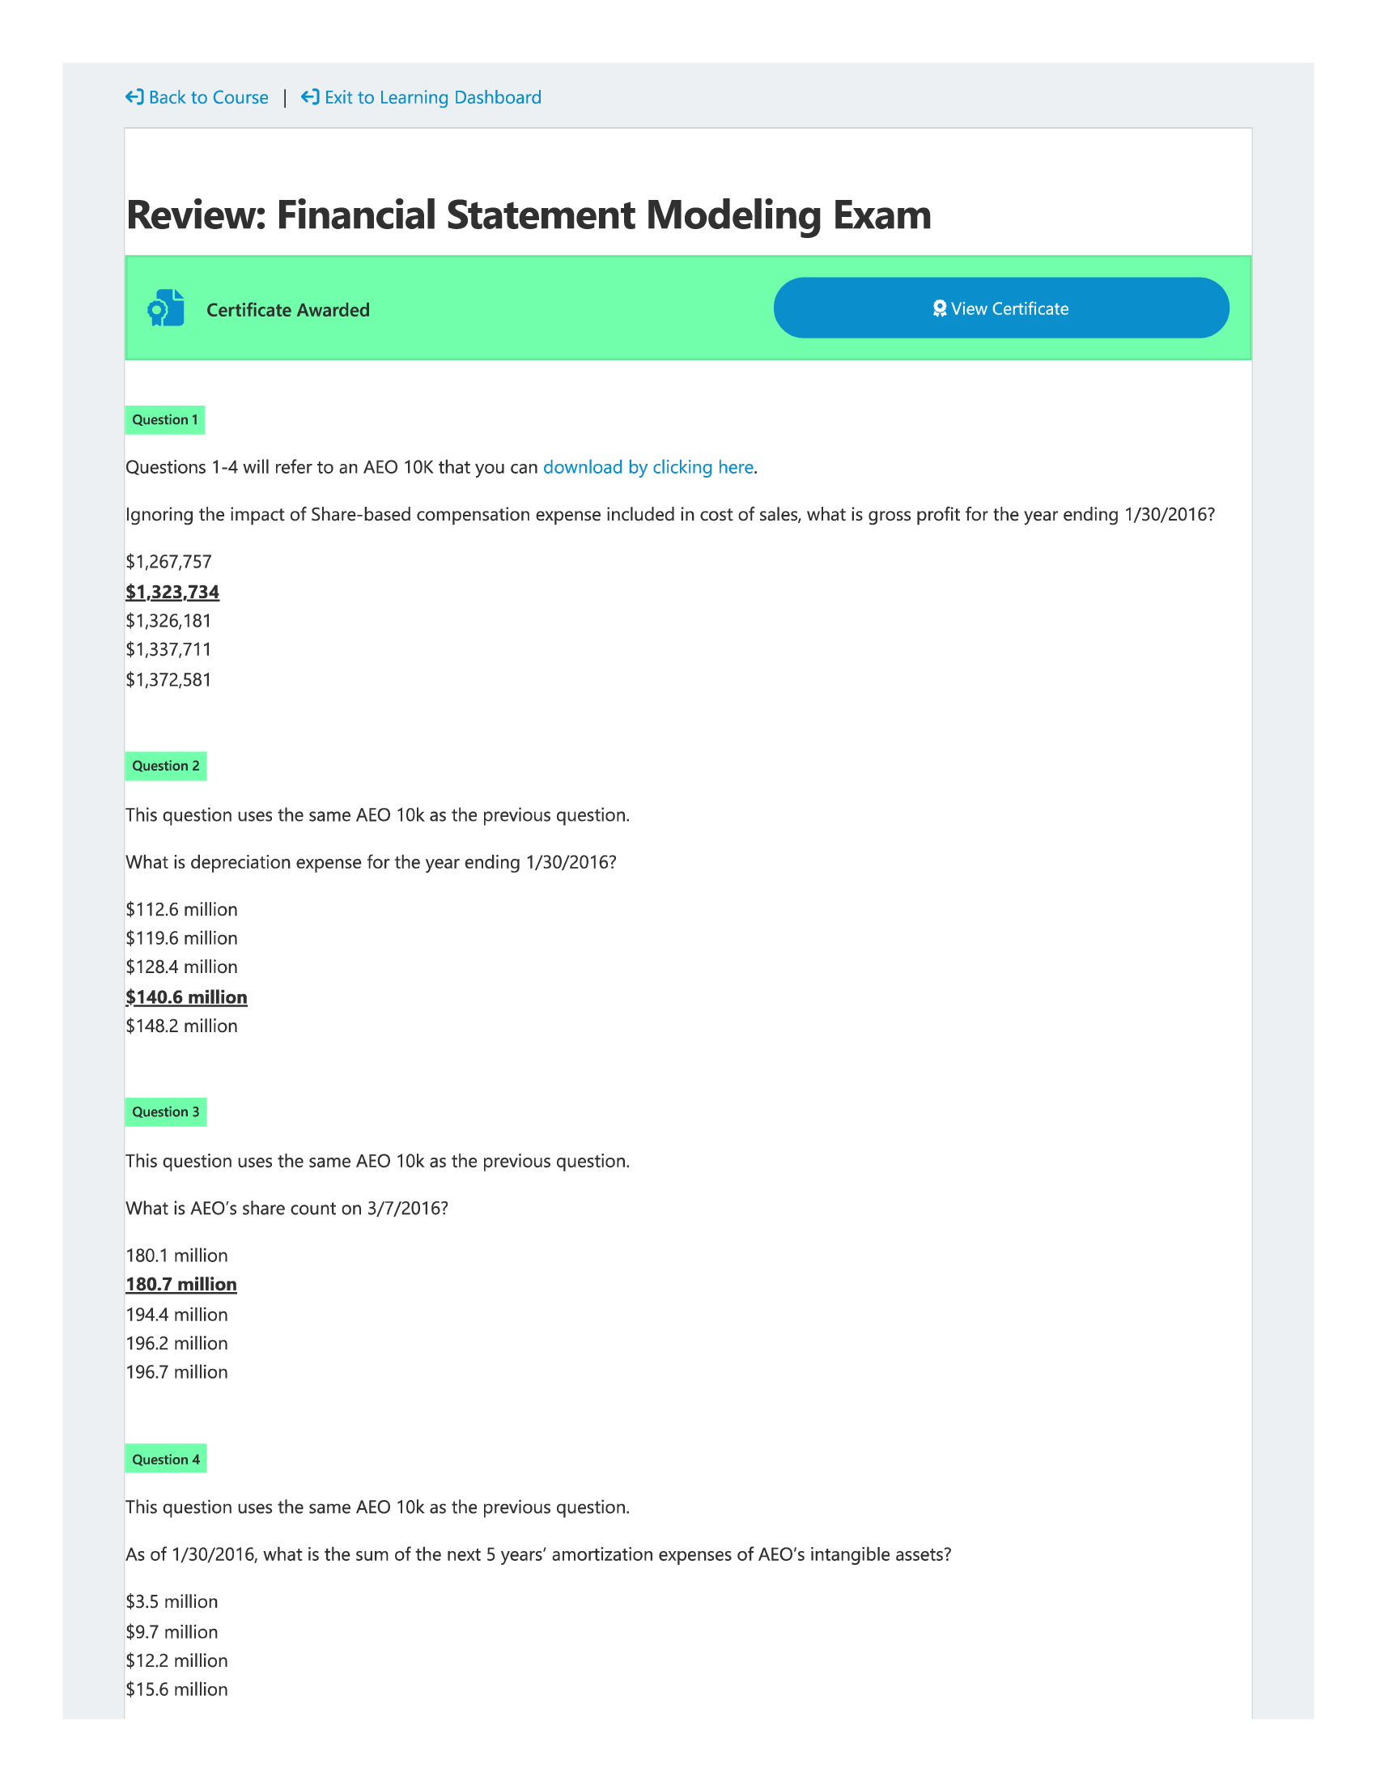
Task: Click the back arrow icon beside Back to Course
Action: (134, 97)
